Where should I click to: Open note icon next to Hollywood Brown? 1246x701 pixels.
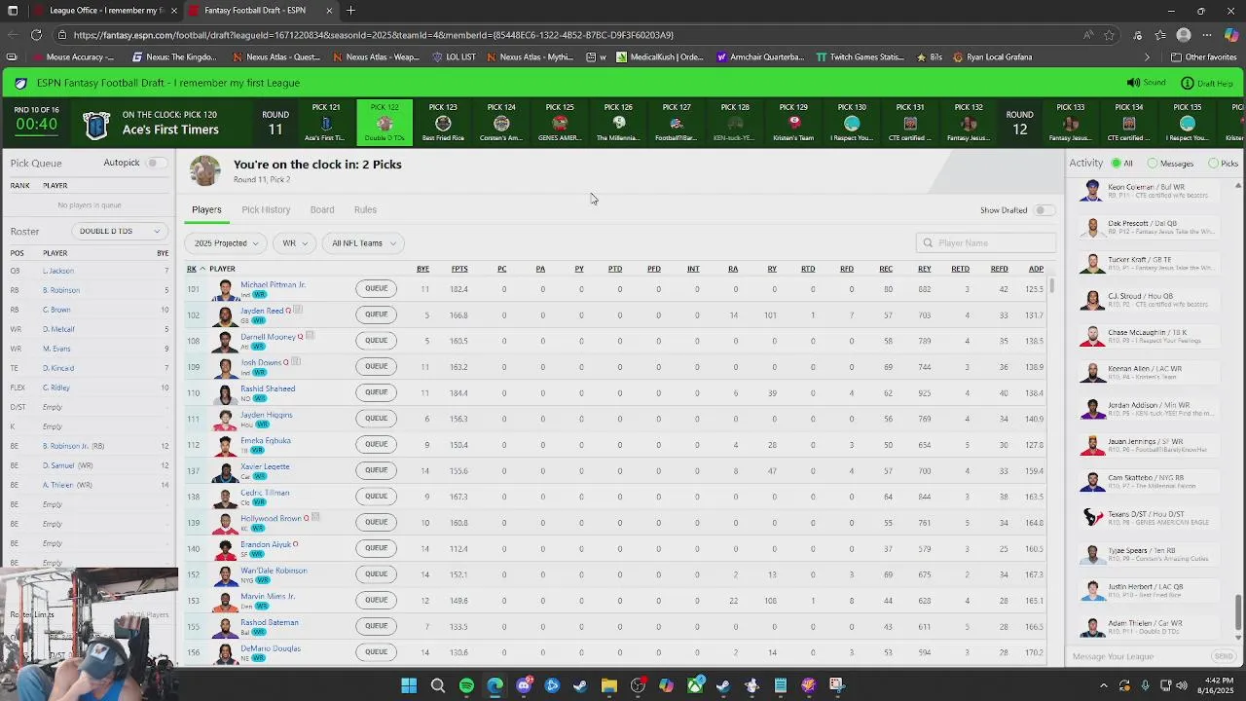[x=315, y=518]
